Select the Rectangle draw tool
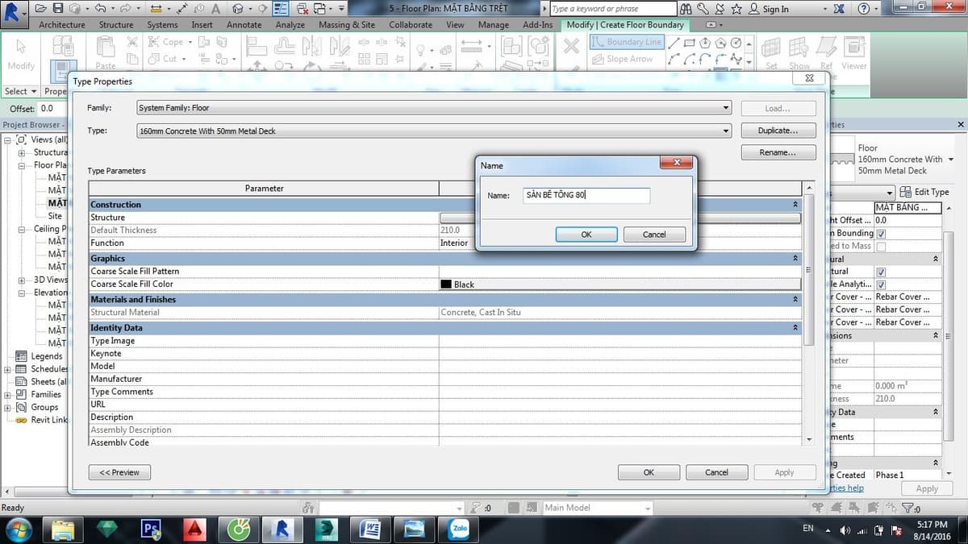 click(690, 43)
